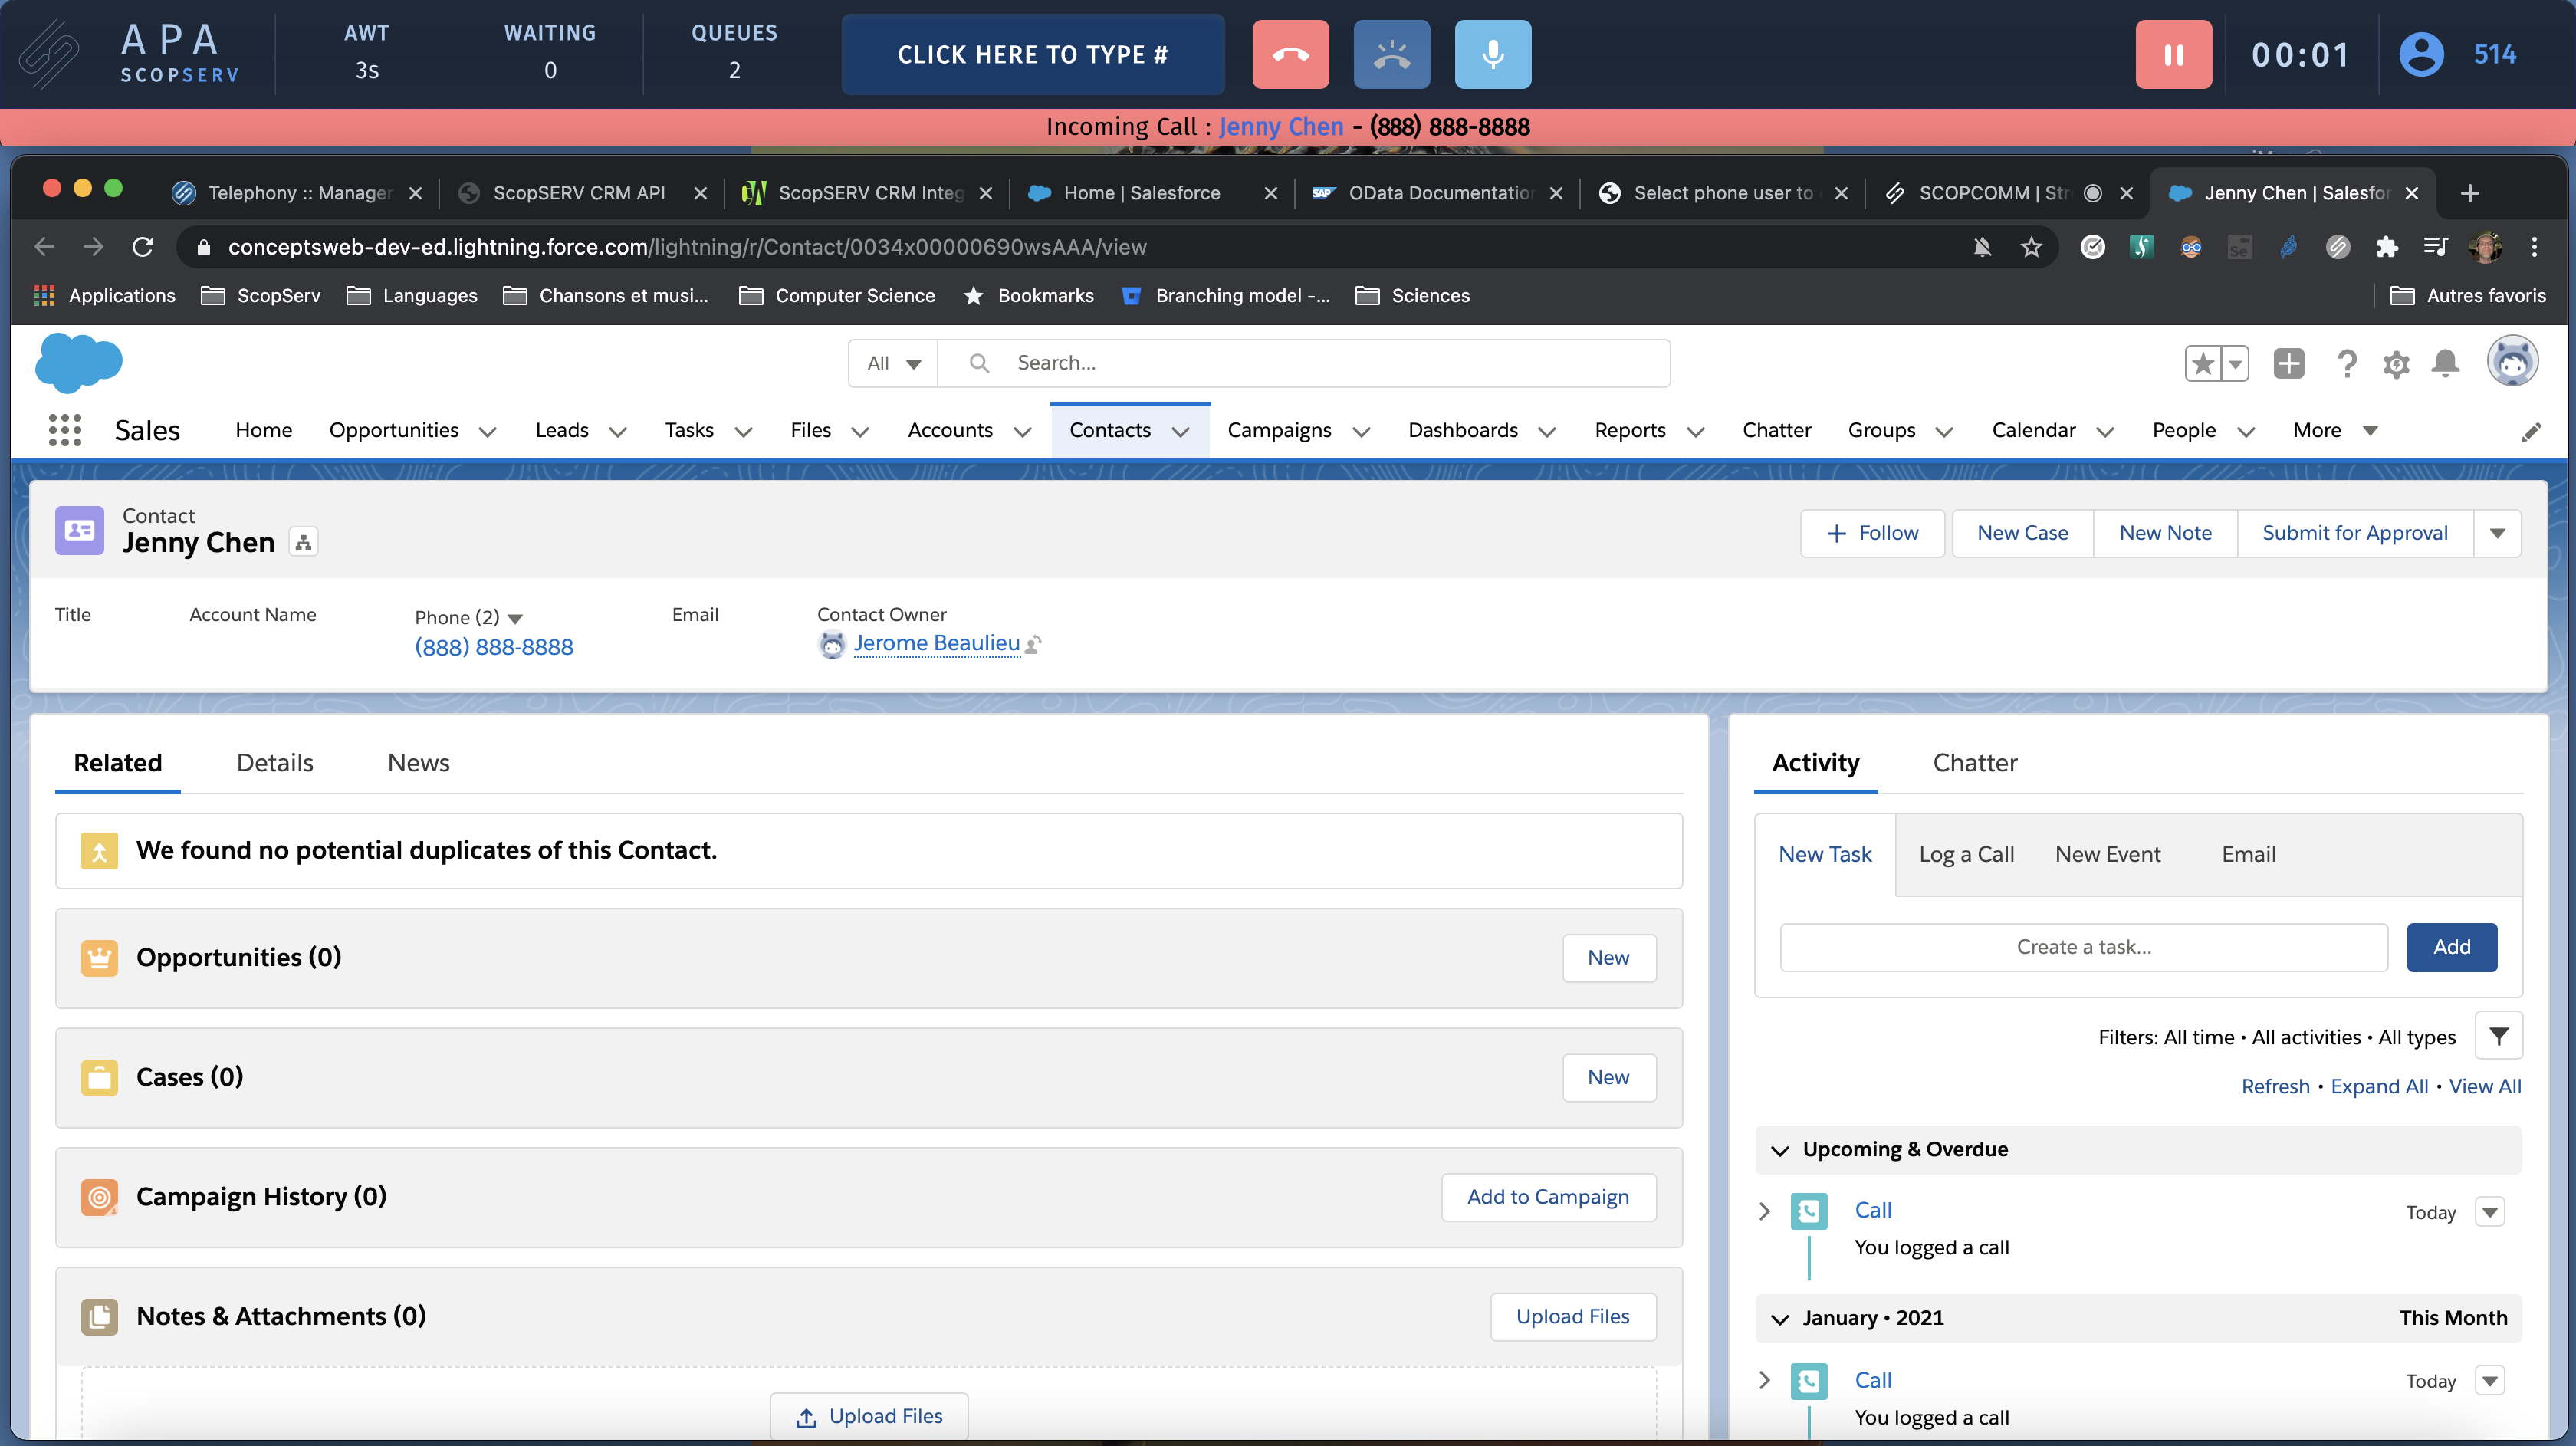Open the Applications bookmarks shortcut
The image size is (2576, 1446).
105,296
